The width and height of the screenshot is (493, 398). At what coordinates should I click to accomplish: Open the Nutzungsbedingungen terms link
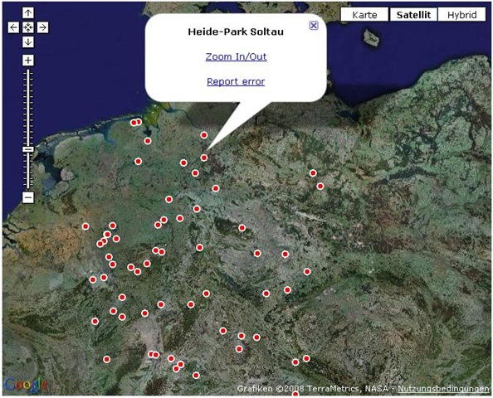point(443,389)
